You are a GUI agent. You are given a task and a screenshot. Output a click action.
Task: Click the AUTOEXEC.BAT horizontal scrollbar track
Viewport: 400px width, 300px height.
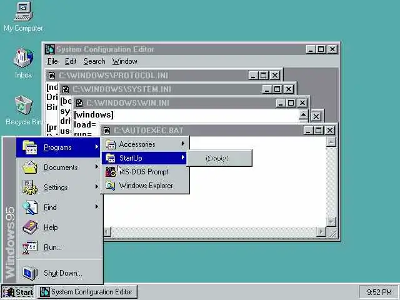pos(214,232)
